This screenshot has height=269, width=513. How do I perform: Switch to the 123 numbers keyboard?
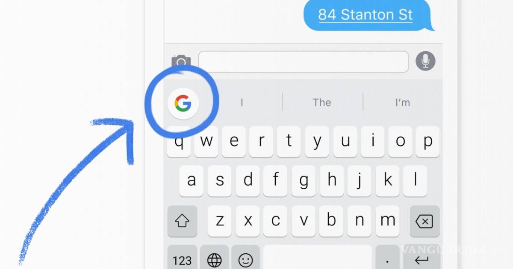[x=182, y=259]
